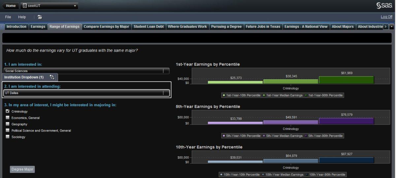Click 10th-Year 10th percentile bar $39,531
The image size is (396, 178).
(x=235, y=162)
